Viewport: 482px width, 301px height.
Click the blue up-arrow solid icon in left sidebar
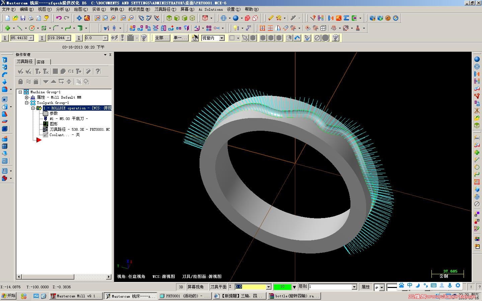pos(5,60)
